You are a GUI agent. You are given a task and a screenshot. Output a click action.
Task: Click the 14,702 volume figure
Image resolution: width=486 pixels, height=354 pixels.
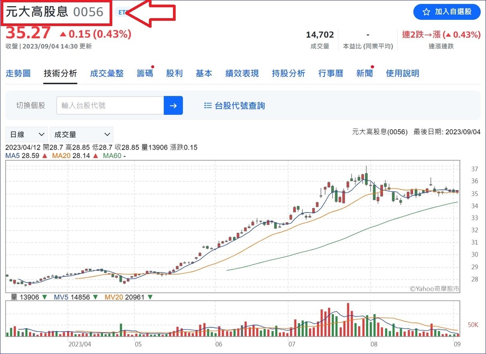(320, 35)
